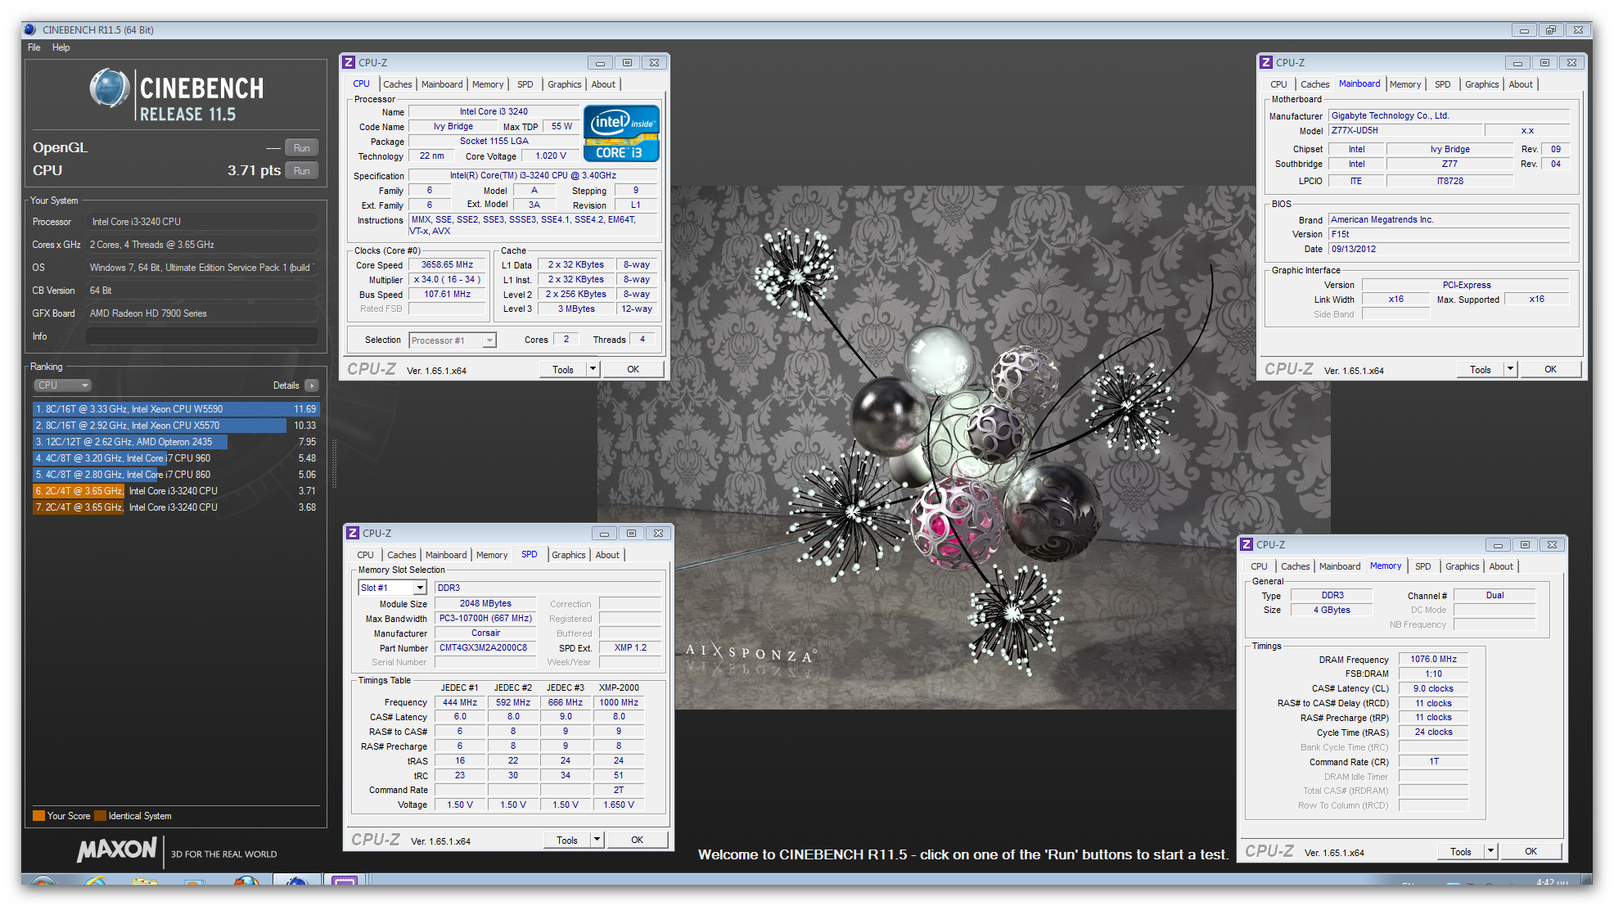Click the multiplier value 'x 34.0 ( 16 - 34 )'
Screen dimensions: 1614x906
coord(447,279)
